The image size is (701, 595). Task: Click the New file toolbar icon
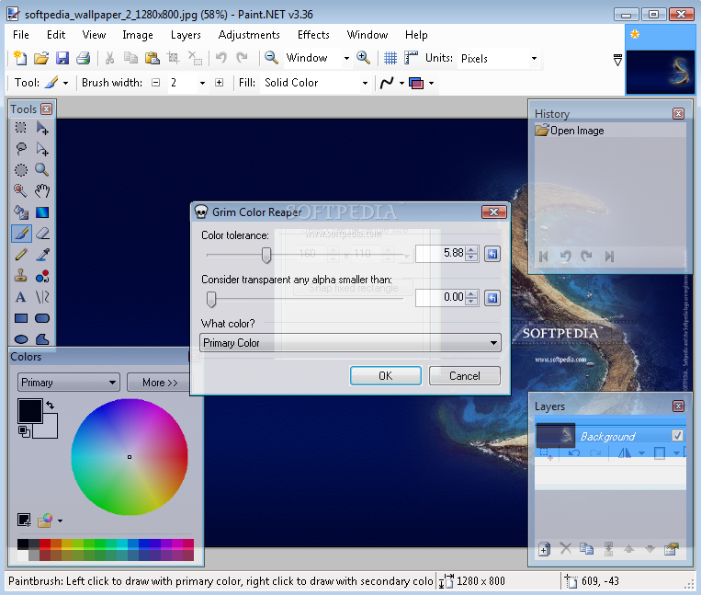pos(20,58)
